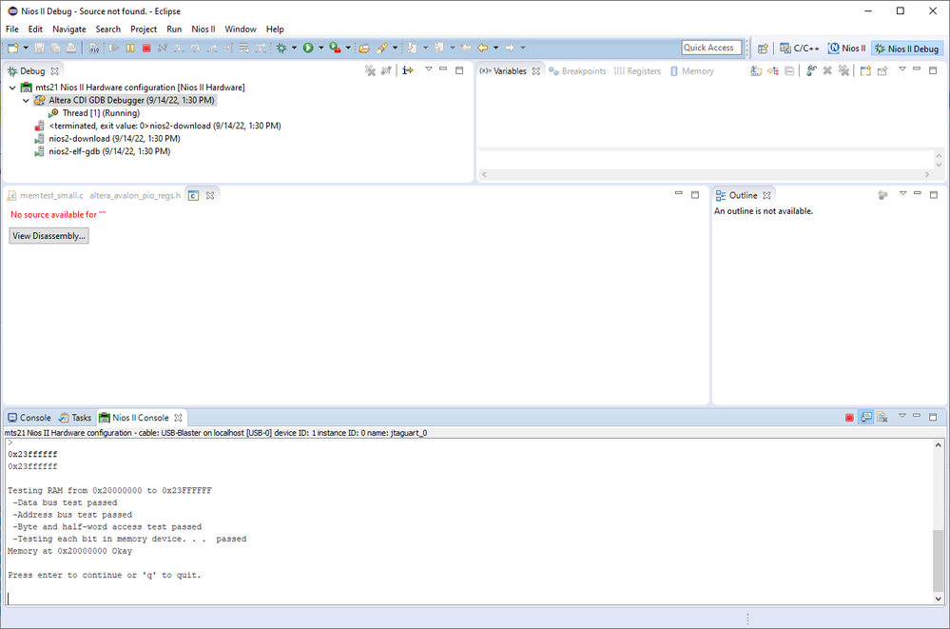Viewport: 950px width, 629px height.
Task: Click the red Terminate icon in Nios II Console
Action: (849, 418)
